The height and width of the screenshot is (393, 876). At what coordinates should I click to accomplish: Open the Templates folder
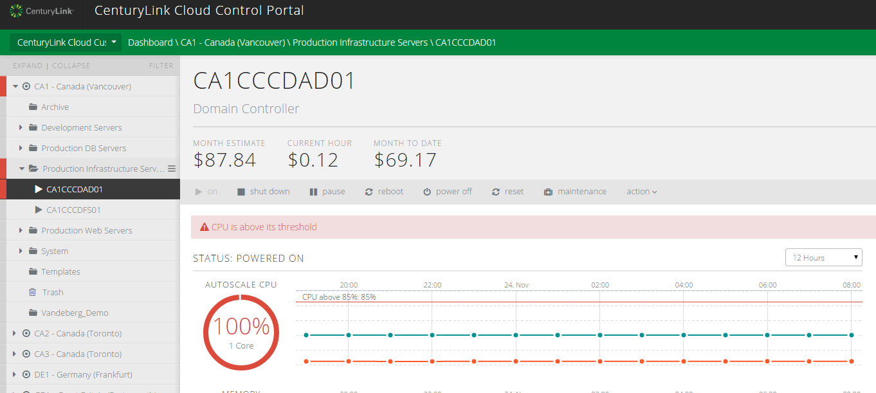pos(61,271)
